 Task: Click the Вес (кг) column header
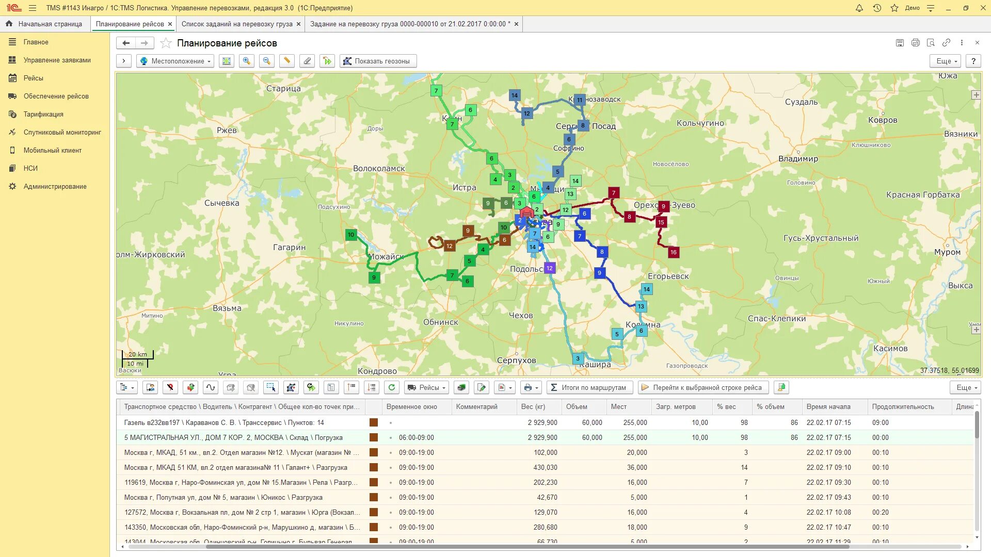click(x=533, y=407)
